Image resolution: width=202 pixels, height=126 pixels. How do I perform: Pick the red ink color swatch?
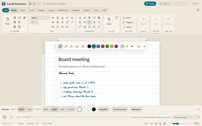pos(103,46)
